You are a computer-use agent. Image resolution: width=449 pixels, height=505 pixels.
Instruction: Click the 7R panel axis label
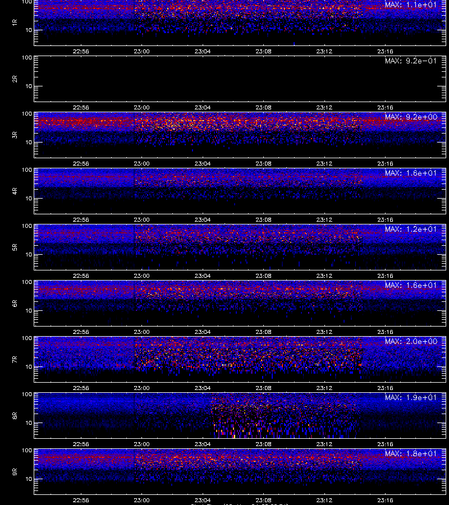pyautogui.click(x=15, y=360)
